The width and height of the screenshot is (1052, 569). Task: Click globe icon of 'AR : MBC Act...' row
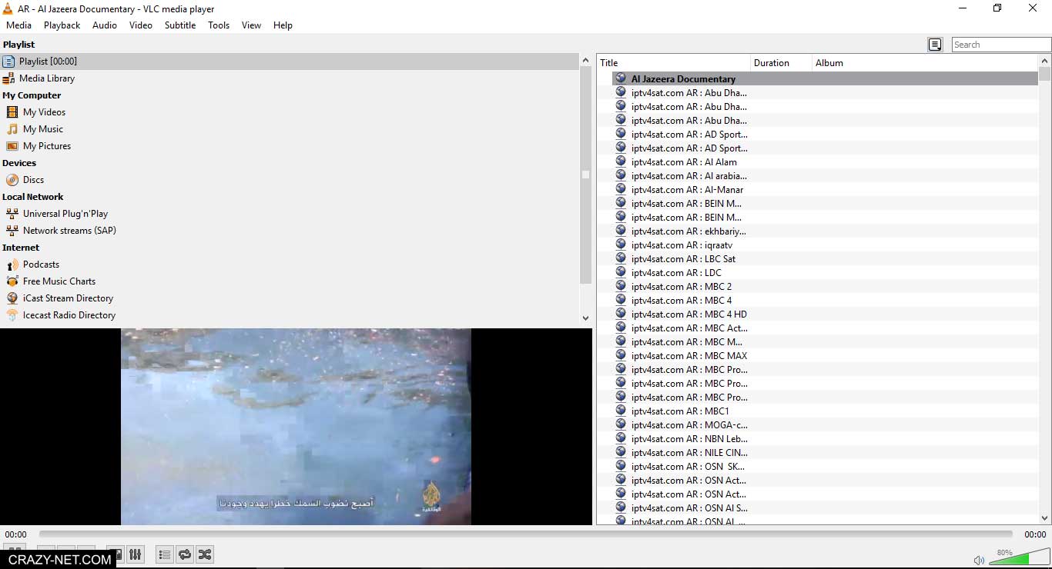621,328
